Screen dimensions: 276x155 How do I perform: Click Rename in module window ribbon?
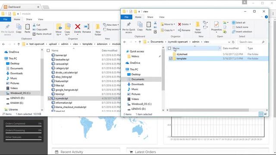pos(87,28)
